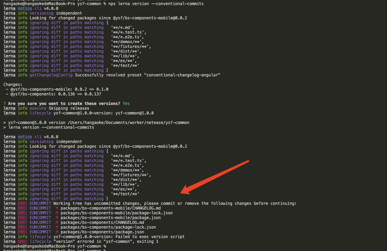
Task: Click the Yes answer after the version prompt
Action: [126, 103]
